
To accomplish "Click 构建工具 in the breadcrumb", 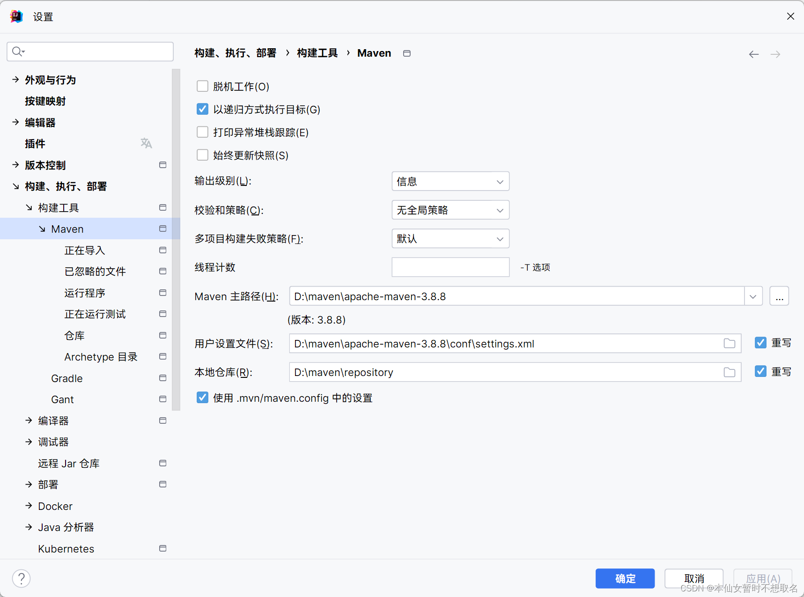I will (317, 53).
